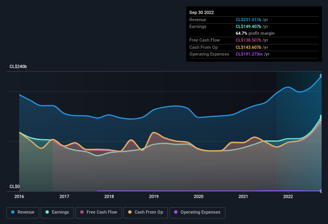Viewport: 328px width, 224px height.
Task: Toggle the Cash From Op legend item
Action: [x=145, y=212]
